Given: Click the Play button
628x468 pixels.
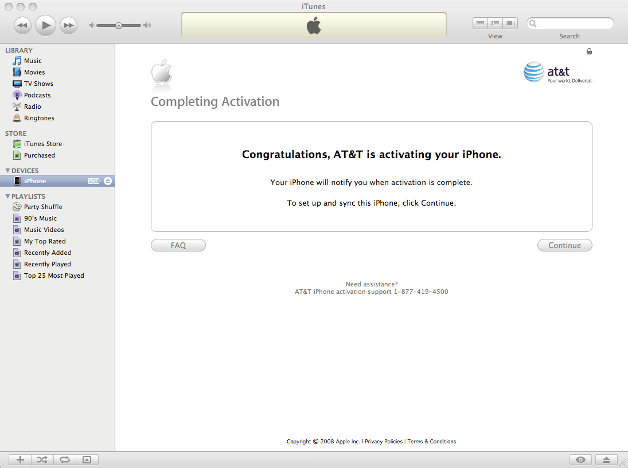Looking at the screenshot, I should pos(45,25).
